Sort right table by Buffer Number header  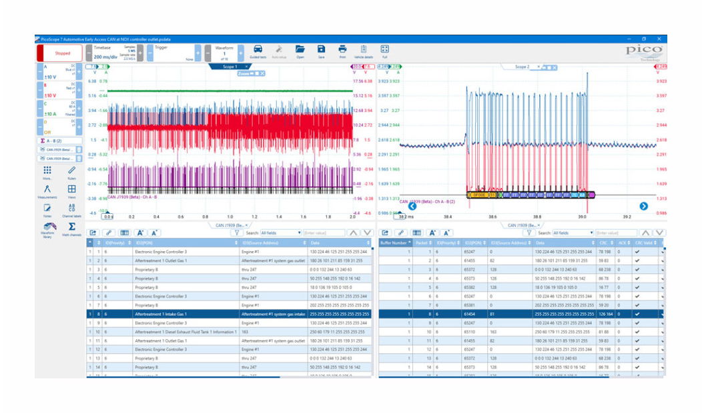point(395,242)
